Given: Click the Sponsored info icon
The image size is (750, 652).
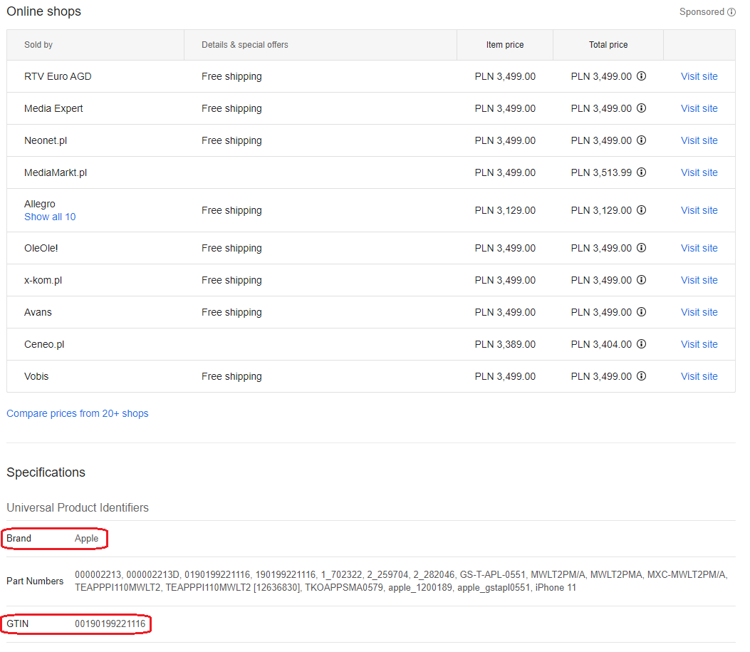Looking at the screenshot, I should [x=731, y=12].
